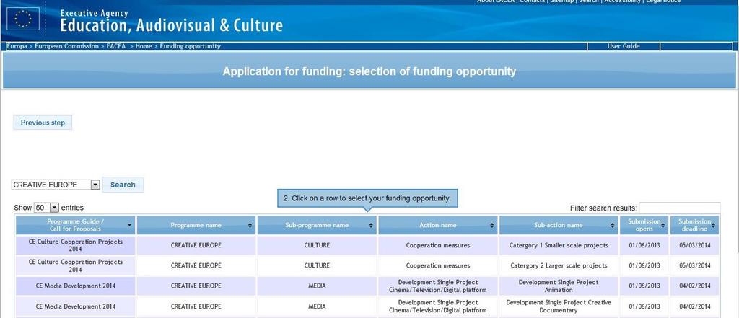Click CULTURE cell in Category 1 row
Screen dimensions: 739x318
coord(317,245)
